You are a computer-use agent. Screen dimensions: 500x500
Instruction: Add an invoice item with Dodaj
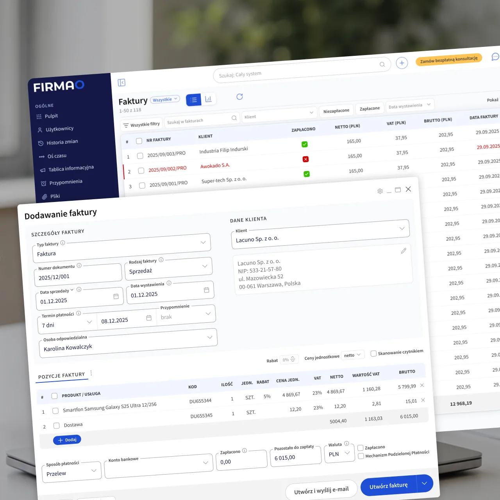(x=67, y=440)
